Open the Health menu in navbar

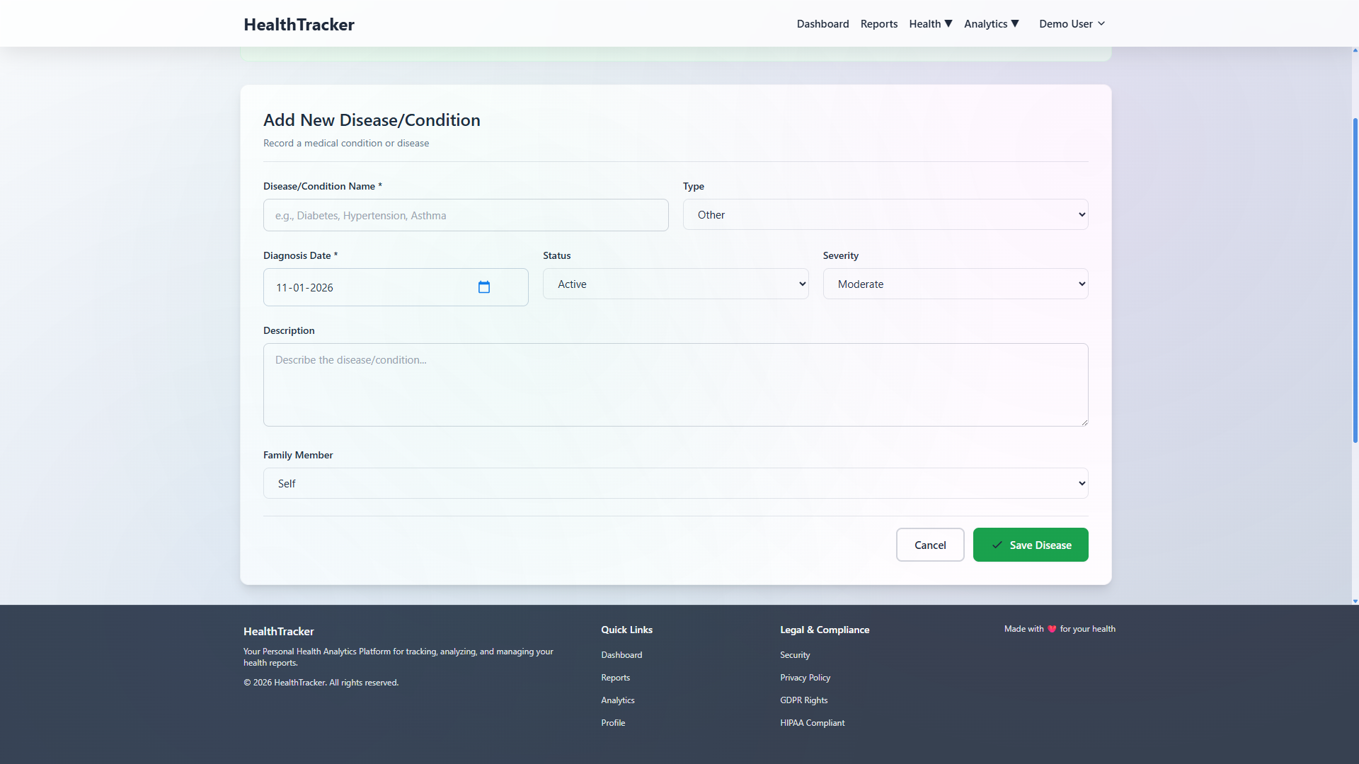tap(930, 24)
